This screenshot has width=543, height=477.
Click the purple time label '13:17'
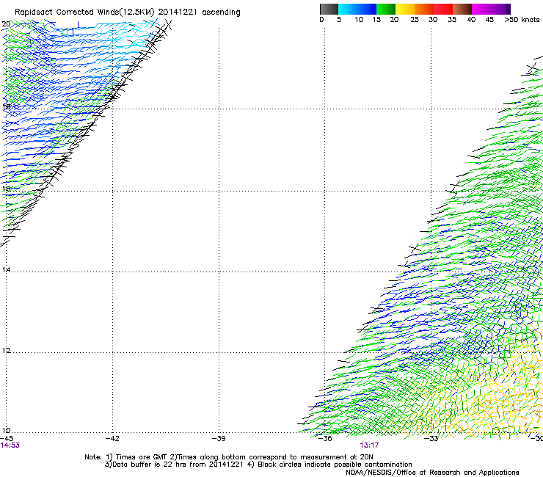[369, 445]
